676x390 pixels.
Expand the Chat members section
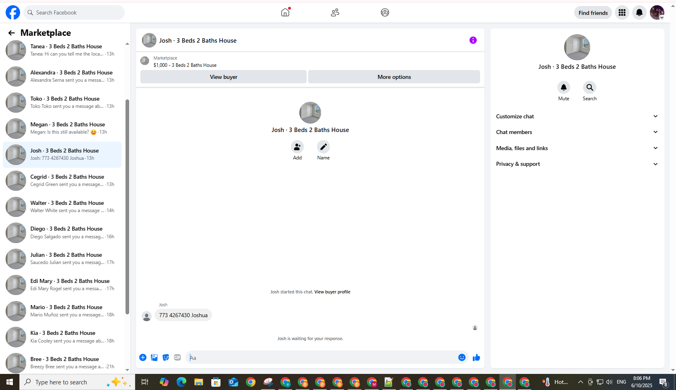(x=577, y=132)
